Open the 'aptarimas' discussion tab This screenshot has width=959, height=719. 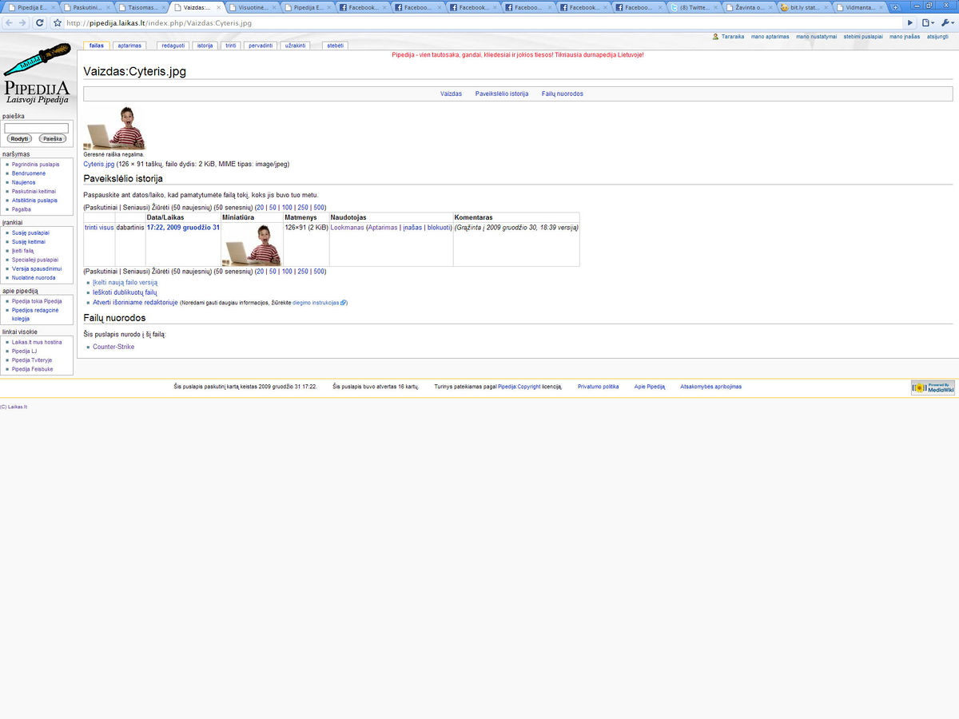click(129, 46)
